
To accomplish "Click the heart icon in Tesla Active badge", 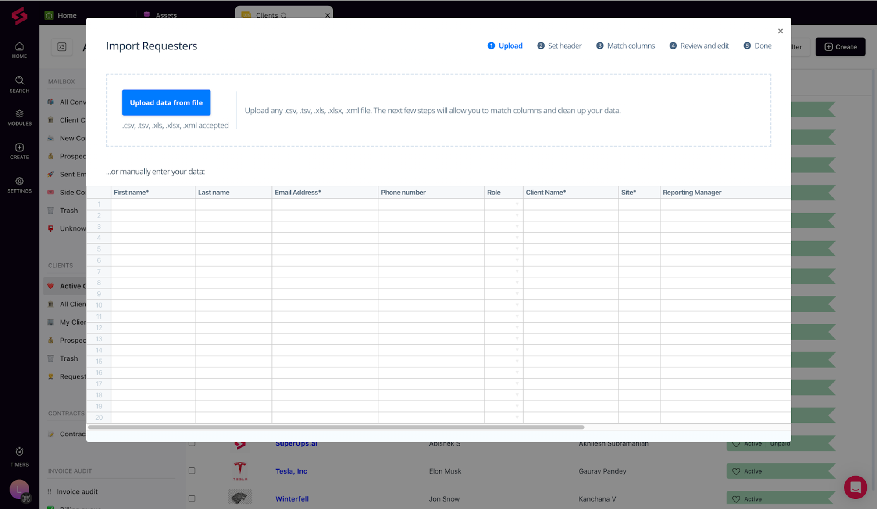I will (736, 471).
